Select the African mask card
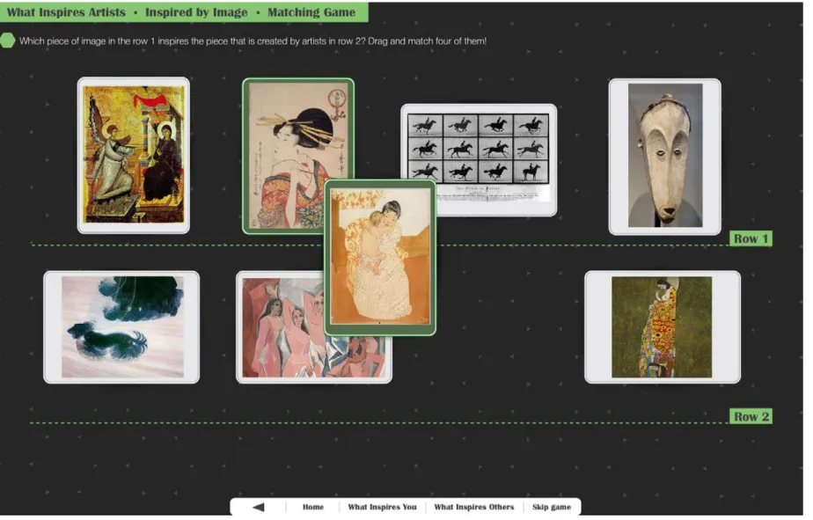Image resolution: width=813 pixels, height=520 pixels. pos(665,157)
